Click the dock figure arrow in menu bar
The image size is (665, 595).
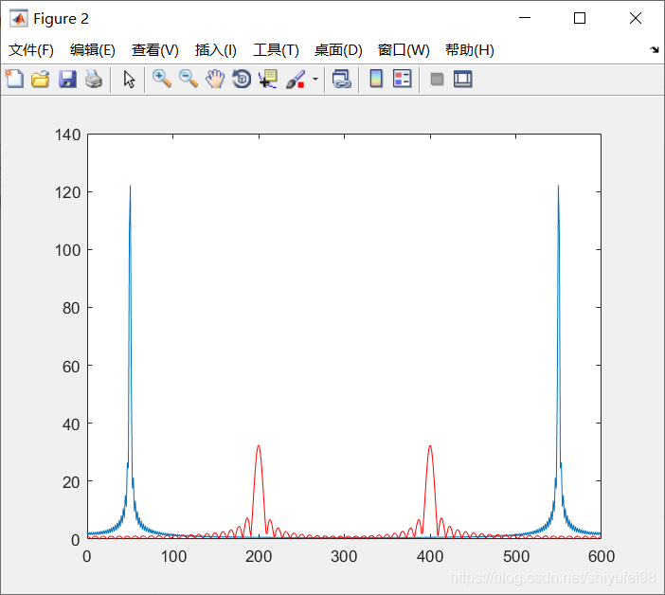[x=655, y=50]
